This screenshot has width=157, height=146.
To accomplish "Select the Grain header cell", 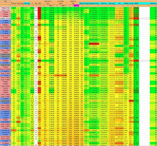I will coord(61,3).
